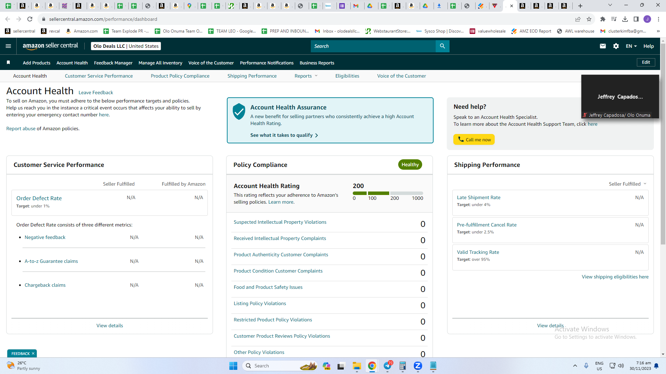Screen dimensions: 666x374
Task: Open Zoom from the taskbar
Action: point(418,366)
